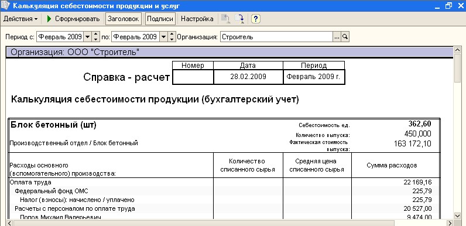Click the product name Блок бетонный (шт)
Image resolution: width=466 pixels, height=226 pixels.
click(53, 125)
